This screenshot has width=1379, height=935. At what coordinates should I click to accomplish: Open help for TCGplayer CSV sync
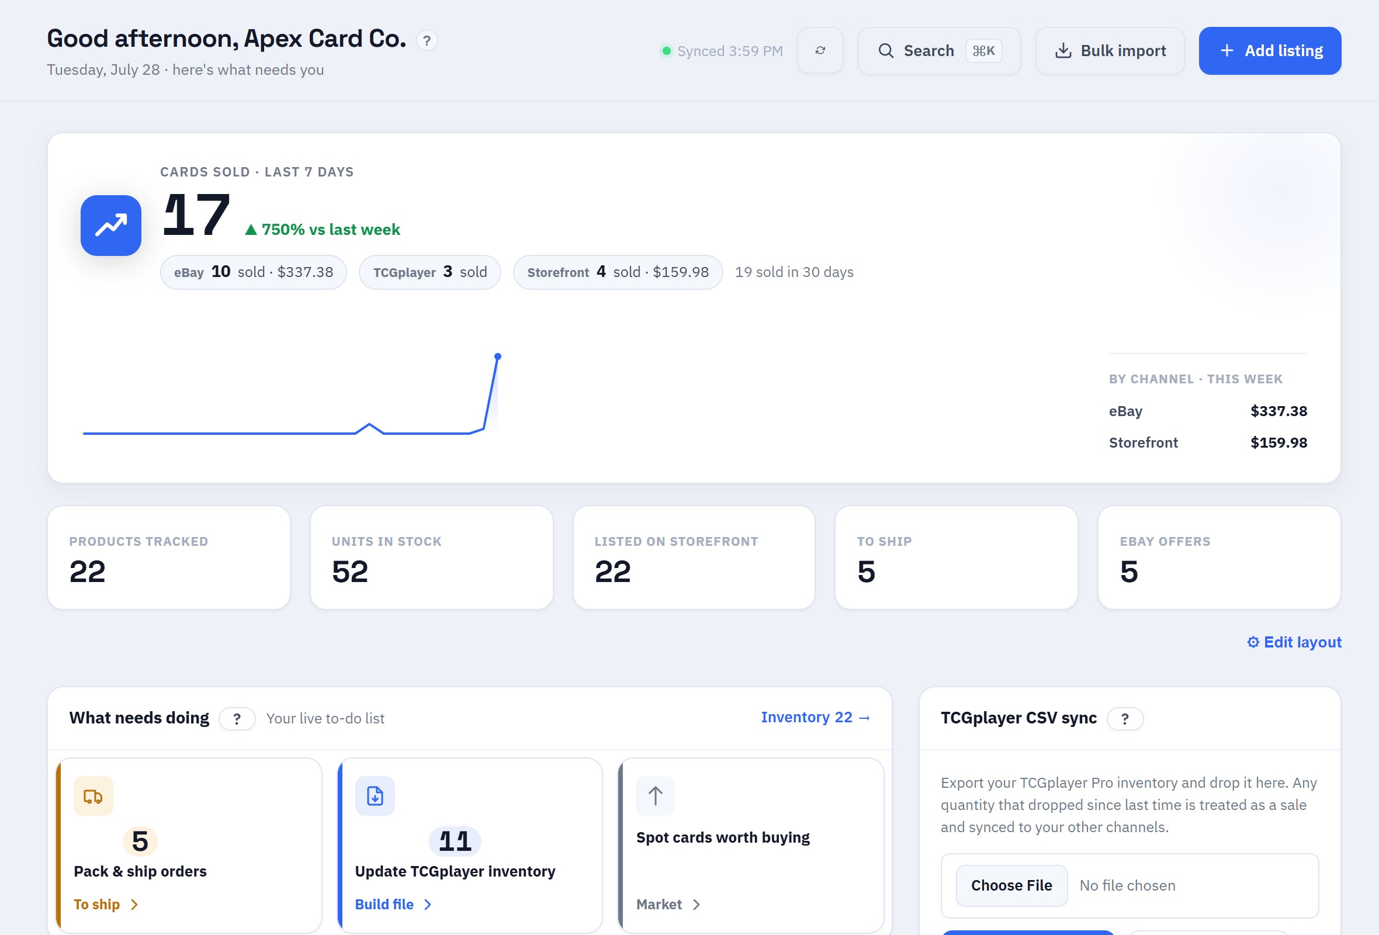pos(1124,718)
